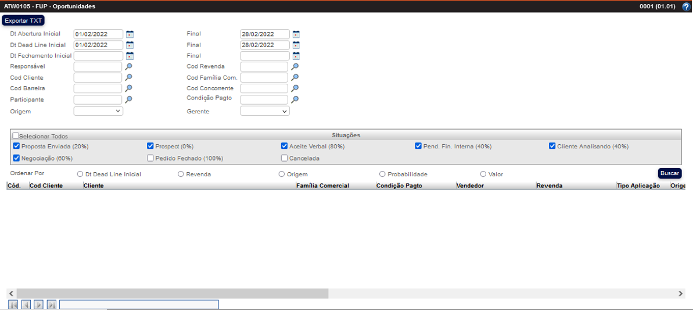Uncheck Aceite Verbal (80%) checkbox

[285, 147]
